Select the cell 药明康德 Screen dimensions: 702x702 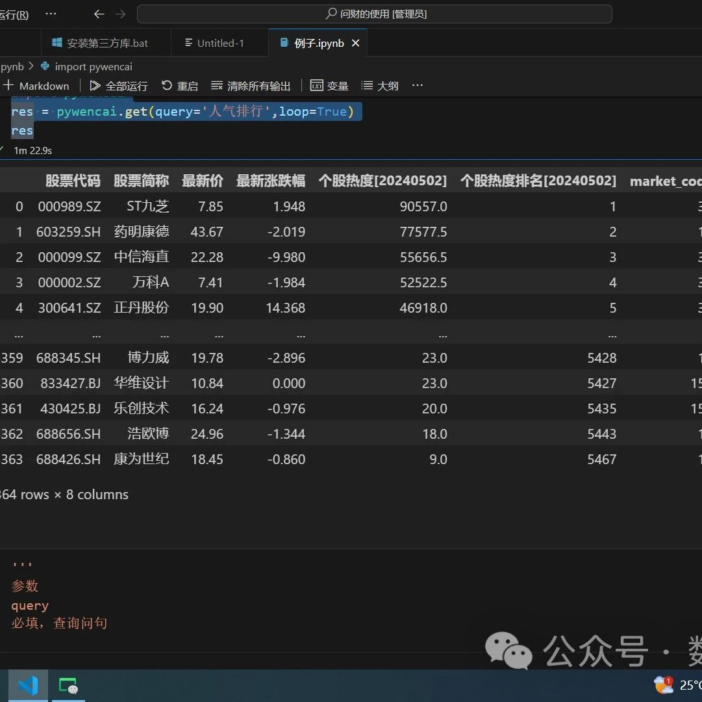pos(141,231)
